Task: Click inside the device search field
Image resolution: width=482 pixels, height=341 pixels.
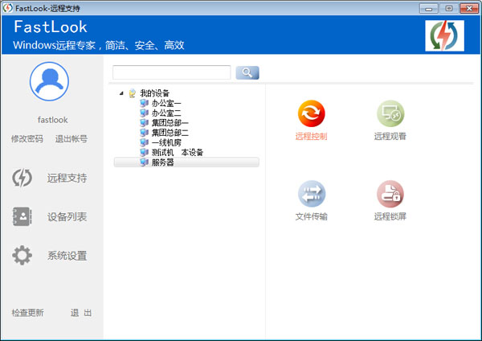Action: [x=172, y=72]
